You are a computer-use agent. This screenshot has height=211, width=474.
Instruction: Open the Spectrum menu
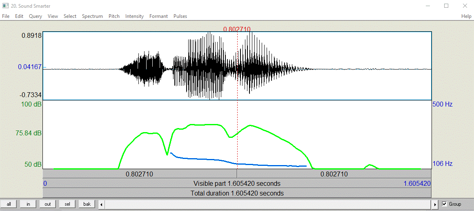tap(92, 16)
